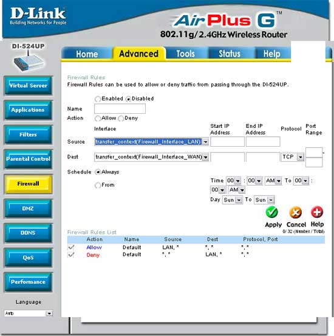Open the Firewall page

pyautogui.click(x=28, y=184)
